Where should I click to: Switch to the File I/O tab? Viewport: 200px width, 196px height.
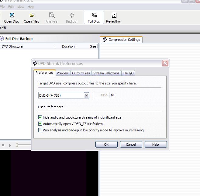pos(128,73)
